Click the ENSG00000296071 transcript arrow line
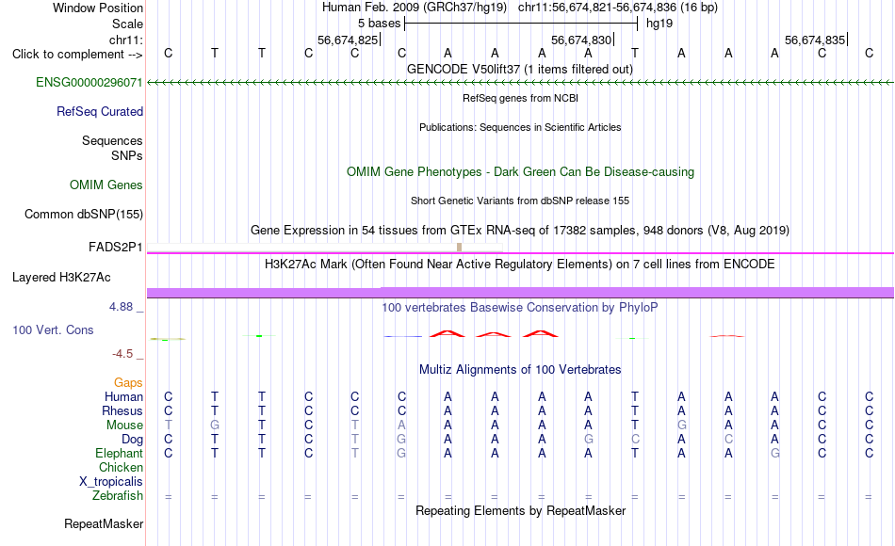This screenshot has width=895, height=546. tap(520, 83)
